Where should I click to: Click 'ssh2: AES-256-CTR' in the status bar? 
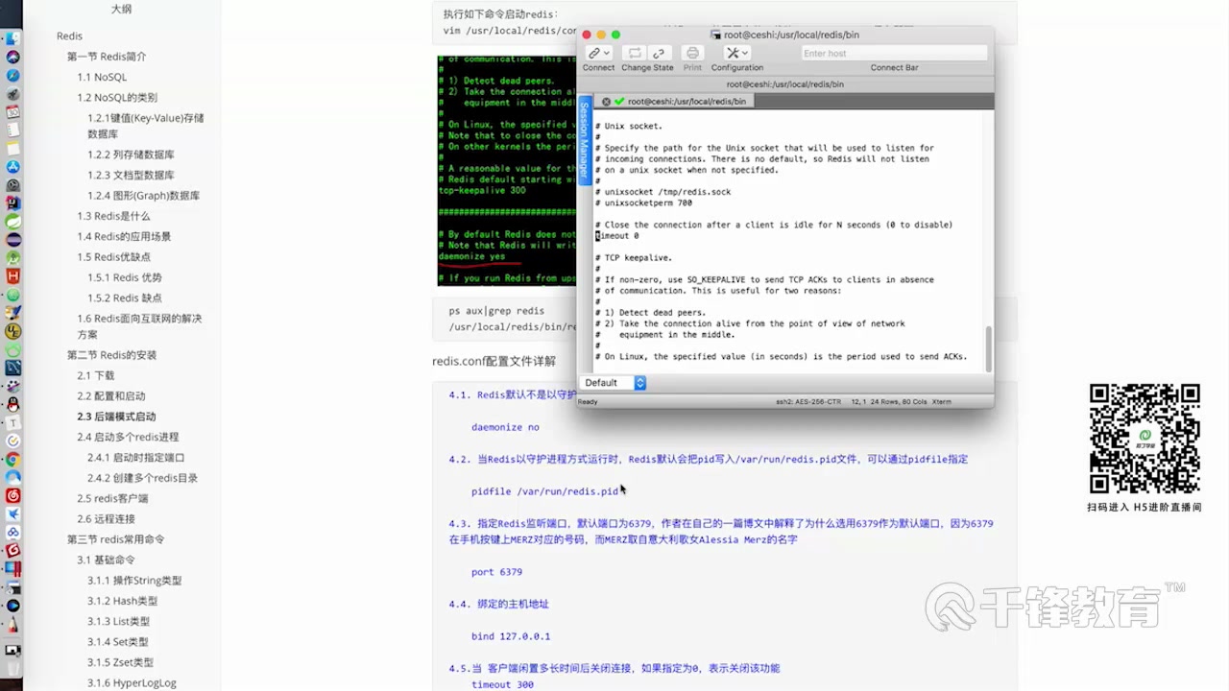(x=807, y=401)
